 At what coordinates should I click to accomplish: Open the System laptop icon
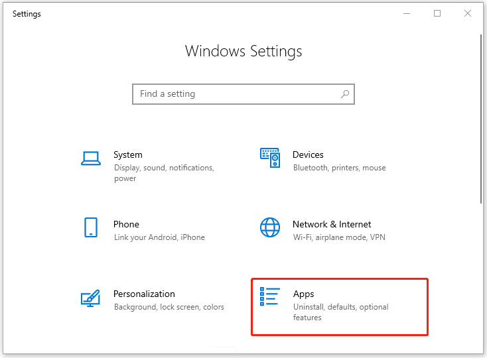click(91, 158)
